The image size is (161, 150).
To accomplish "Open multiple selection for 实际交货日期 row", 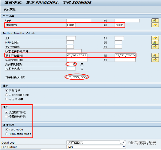I will point(155,60).
